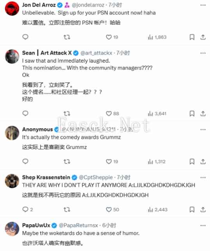View analytics showing 2,443 views

(x=157, y=209)
